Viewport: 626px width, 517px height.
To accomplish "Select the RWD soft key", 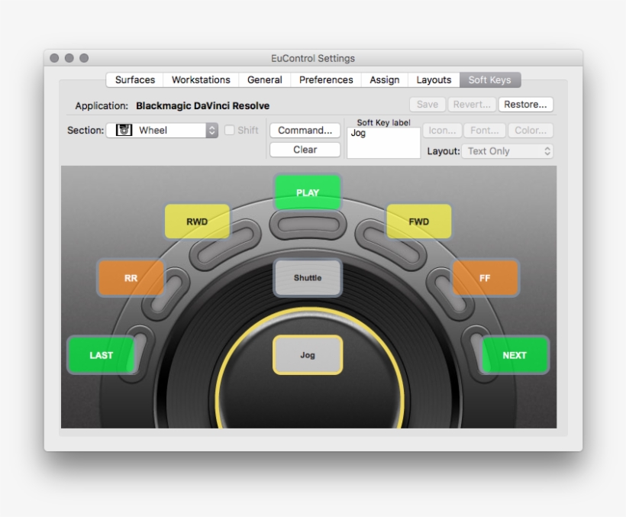I will tap(197, 221).
